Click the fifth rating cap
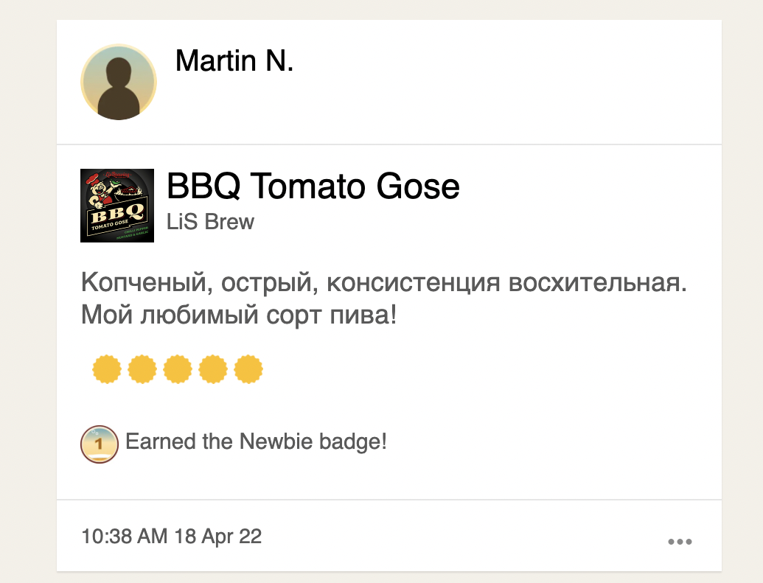 click(x=248, y=369)
